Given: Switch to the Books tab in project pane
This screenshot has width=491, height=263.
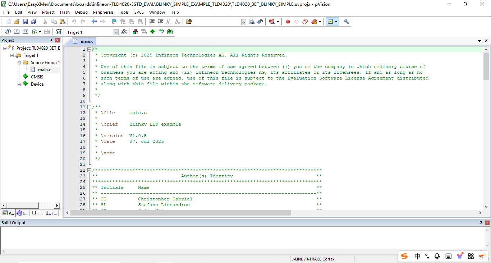Looking at the screenshot, I should (x=23, y=213).
